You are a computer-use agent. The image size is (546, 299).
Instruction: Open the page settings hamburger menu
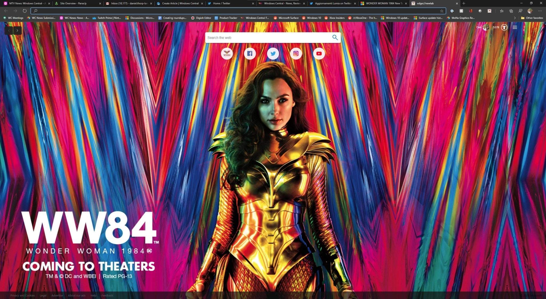pos(515,27)
